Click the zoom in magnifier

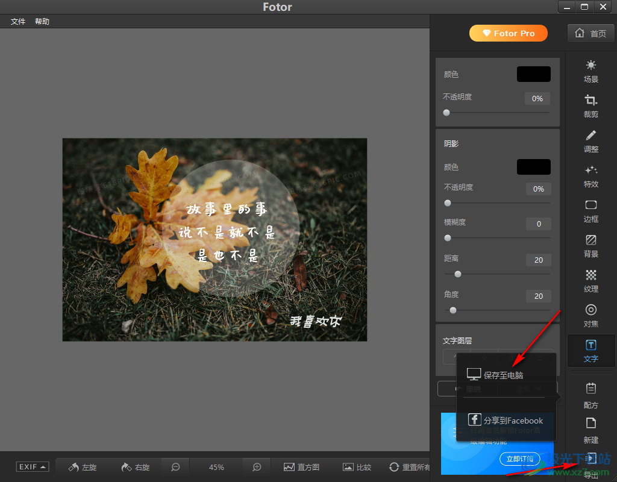point(257,467)
